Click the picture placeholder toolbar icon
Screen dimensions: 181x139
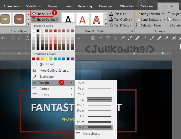click(x=108, y=38)
